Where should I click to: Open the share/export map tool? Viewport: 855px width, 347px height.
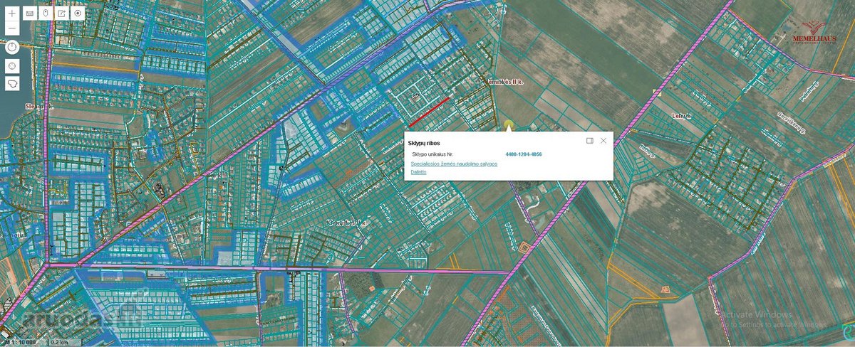tap(61, 14)
